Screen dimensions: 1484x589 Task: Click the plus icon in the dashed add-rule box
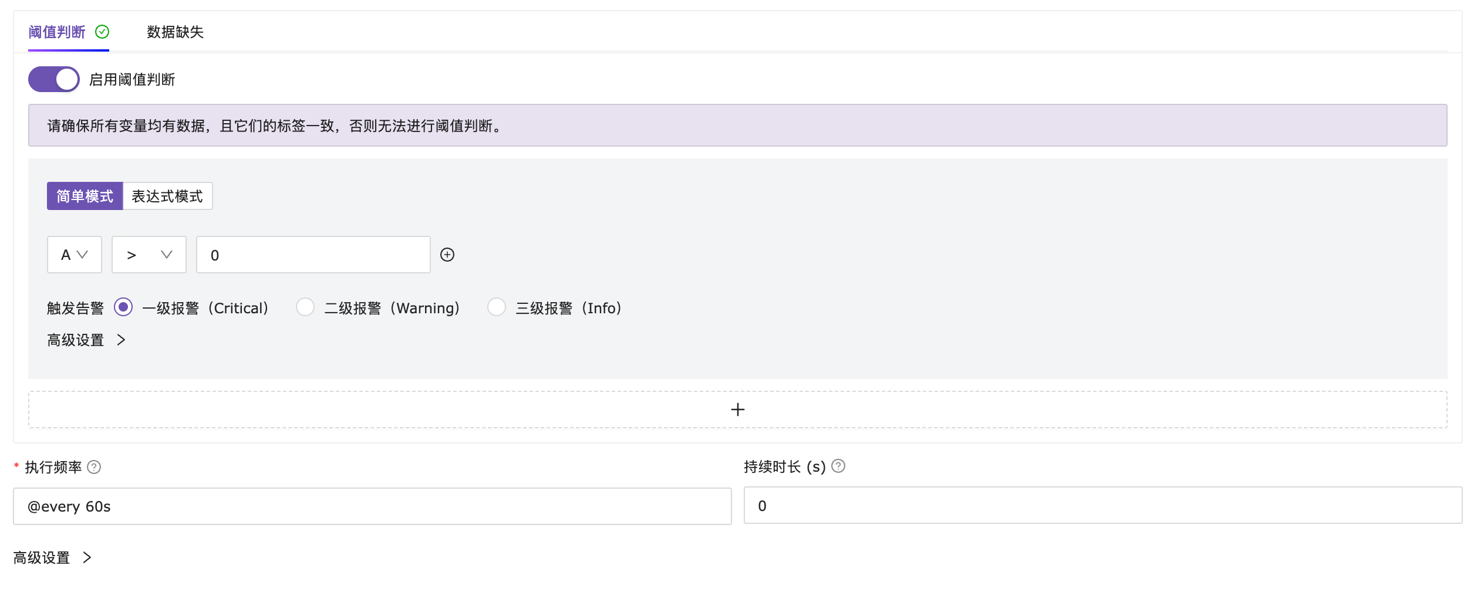[738, 409]
